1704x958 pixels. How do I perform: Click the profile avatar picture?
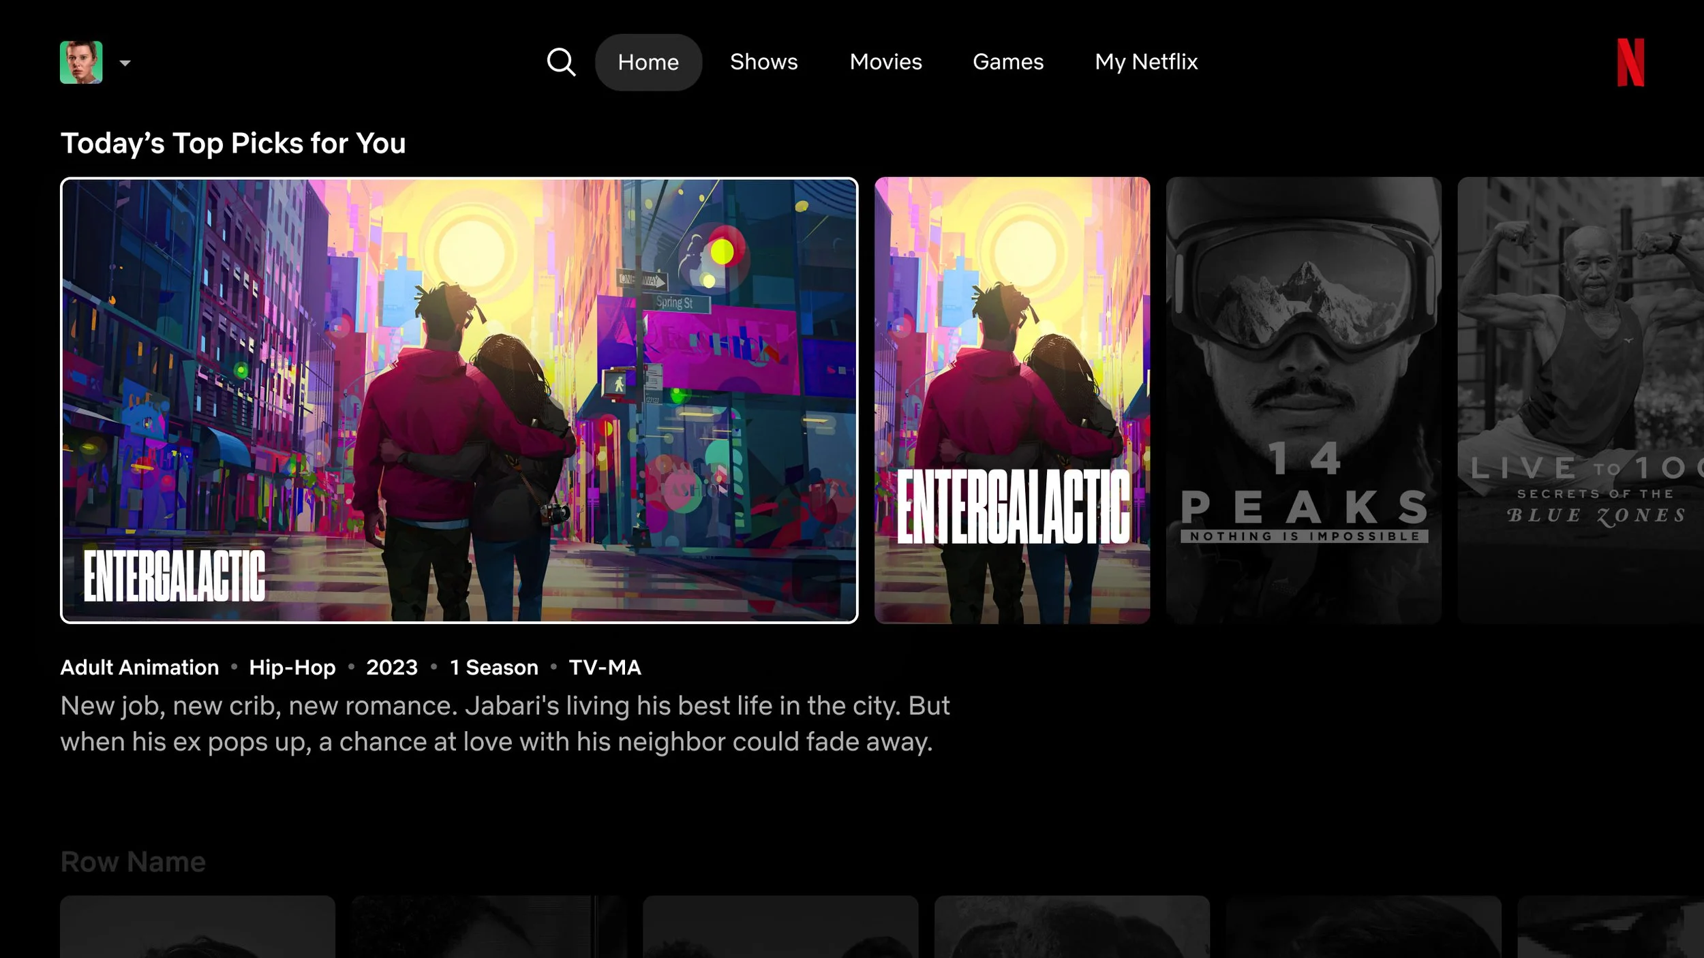[81, 62]
